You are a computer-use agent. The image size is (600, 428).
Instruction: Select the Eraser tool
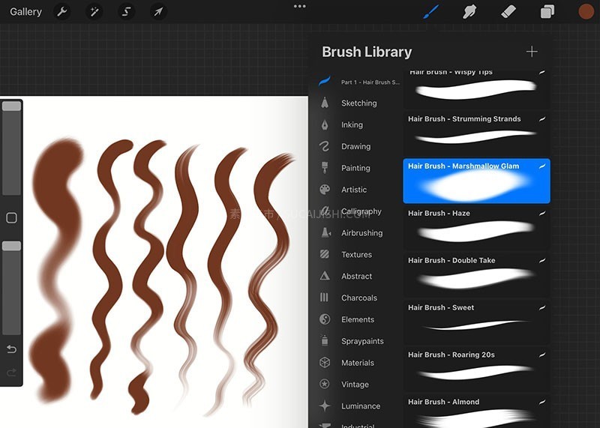coord(508,12)
